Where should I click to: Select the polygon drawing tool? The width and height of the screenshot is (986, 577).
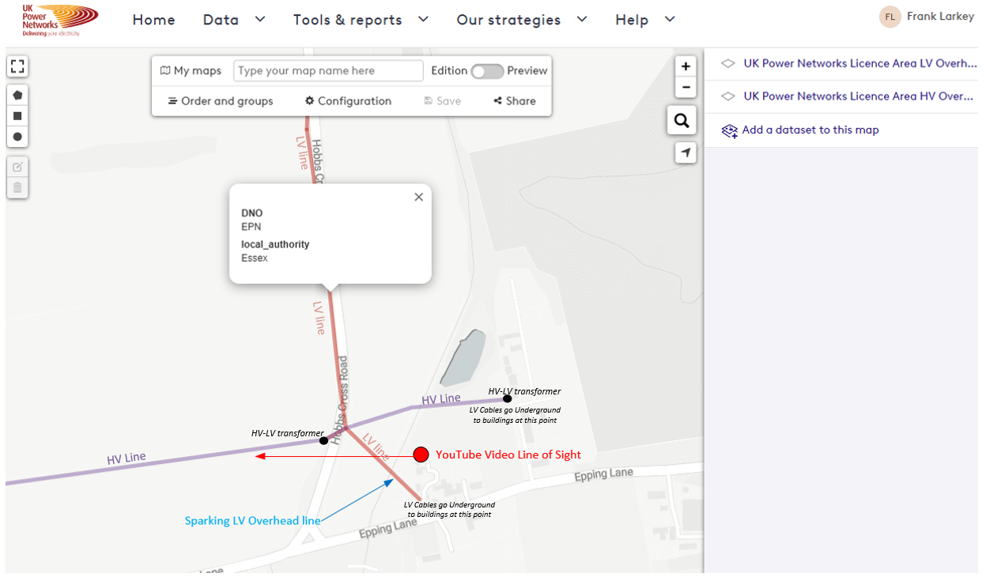click(17, 95)
